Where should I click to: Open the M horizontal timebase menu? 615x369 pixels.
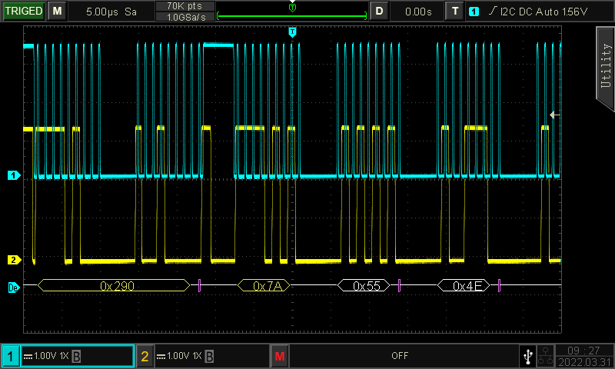tap(58, 12)
